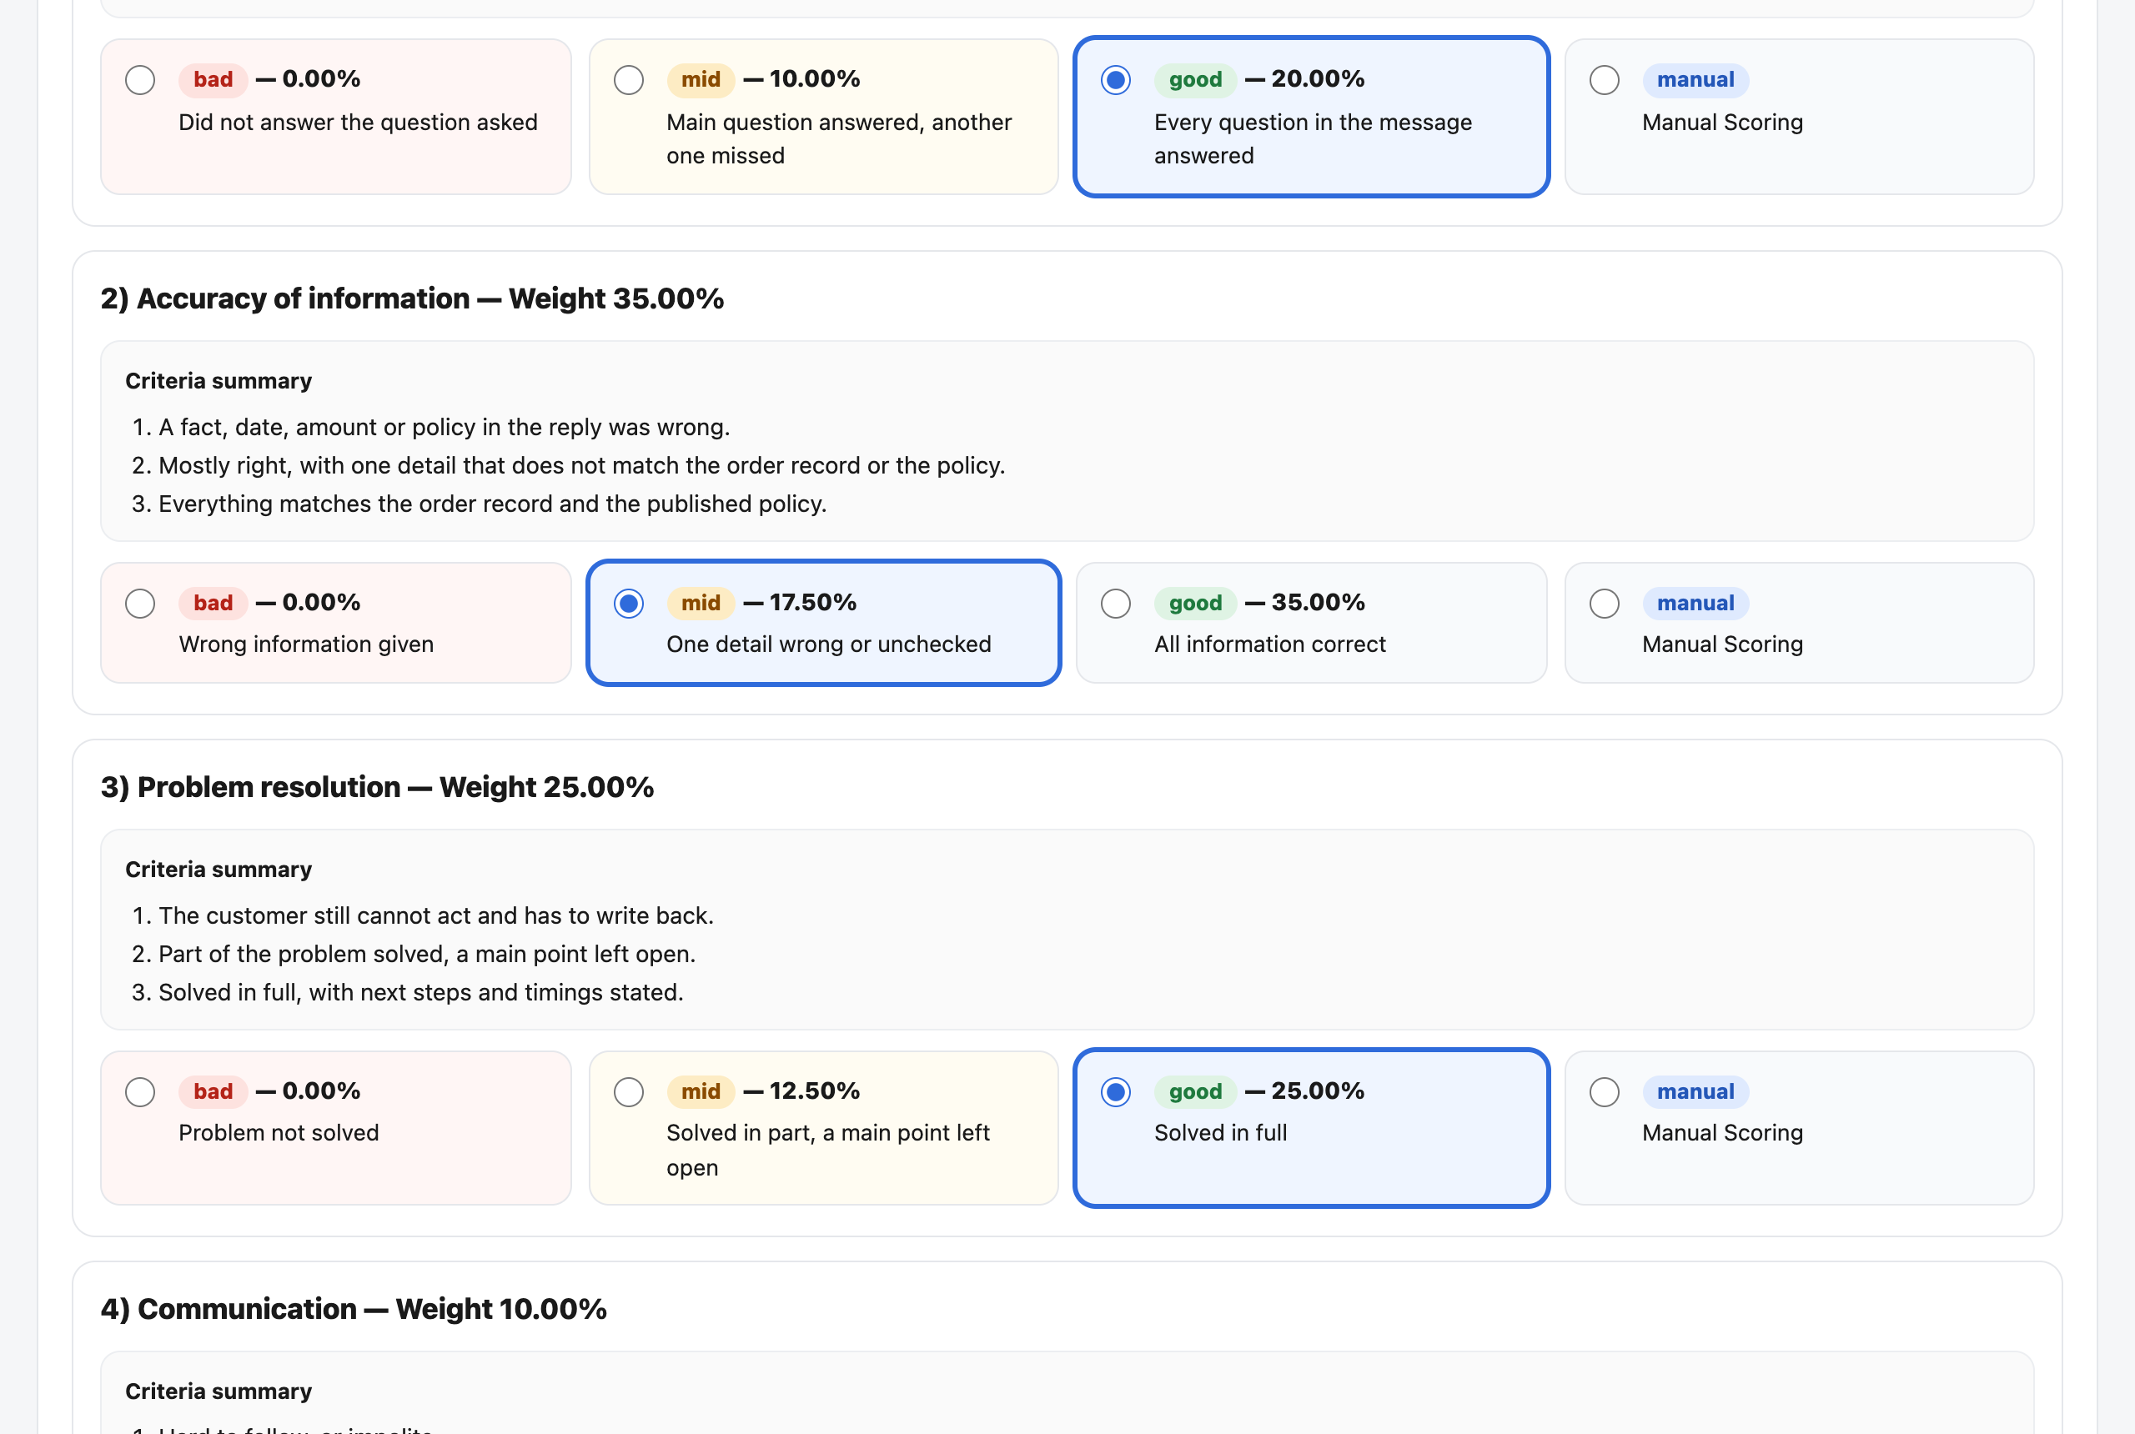Click the "bad" badge beside Wrong information given
Screen dimensions: 2135x1434
point(213,603)
